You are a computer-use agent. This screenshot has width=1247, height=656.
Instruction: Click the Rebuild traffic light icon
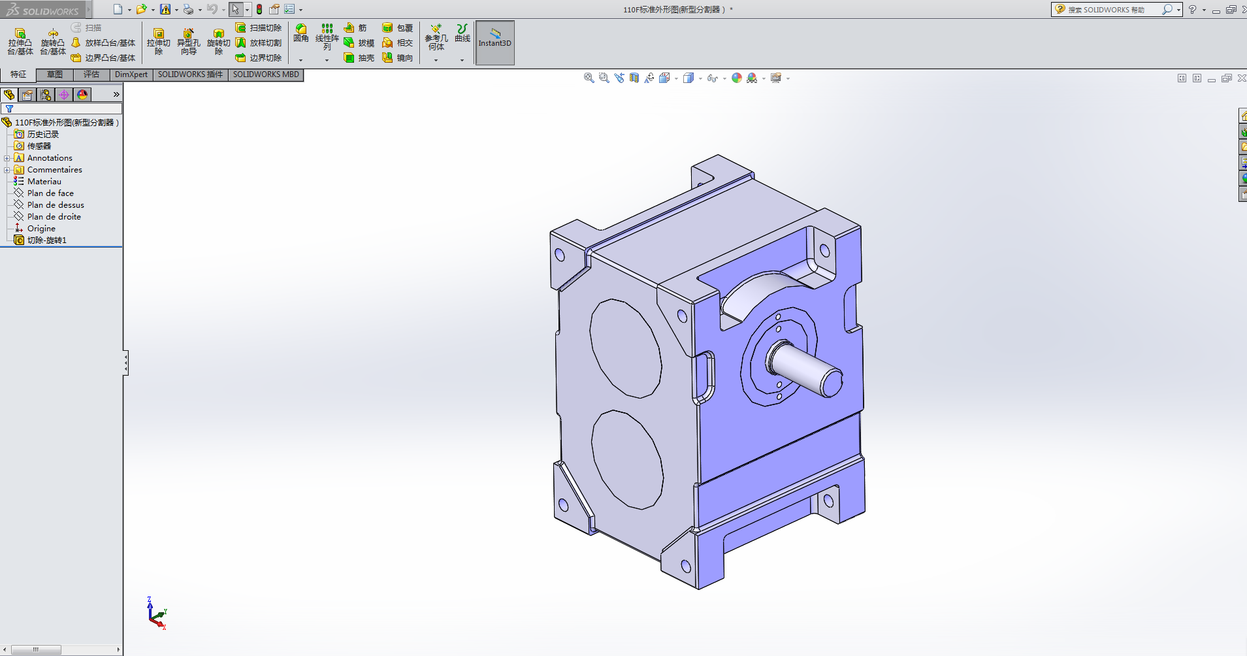click(x=259, y=9)
